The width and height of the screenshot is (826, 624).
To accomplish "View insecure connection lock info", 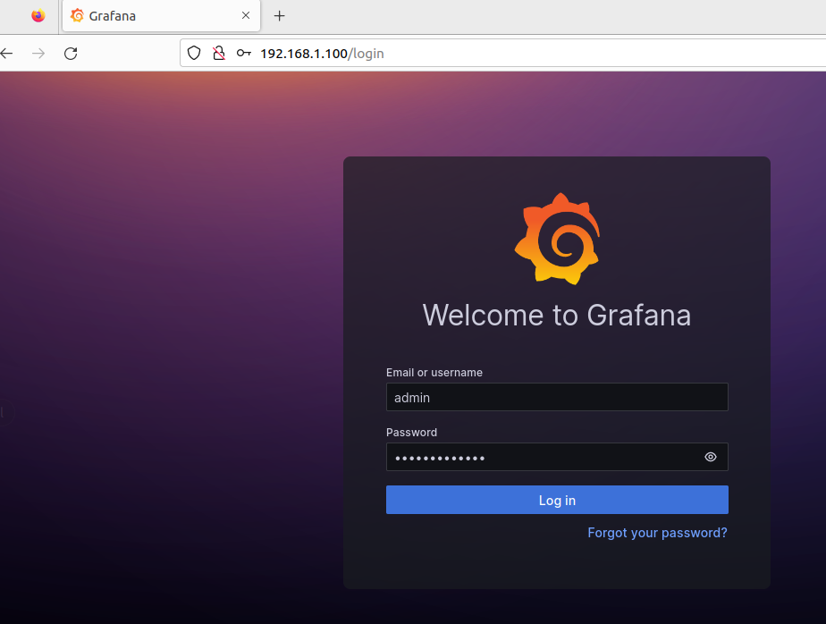I will pyautogui.click(x=218, y=54).
